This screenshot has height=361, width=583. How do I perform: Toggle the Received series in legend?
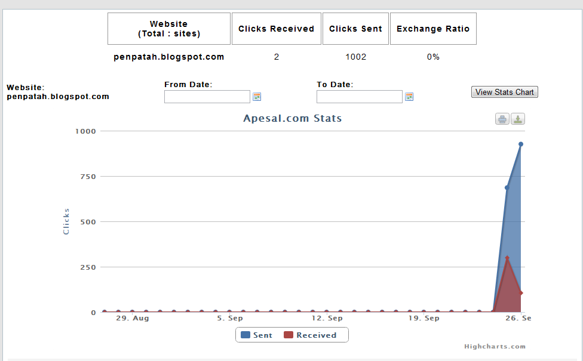(310, 335)
